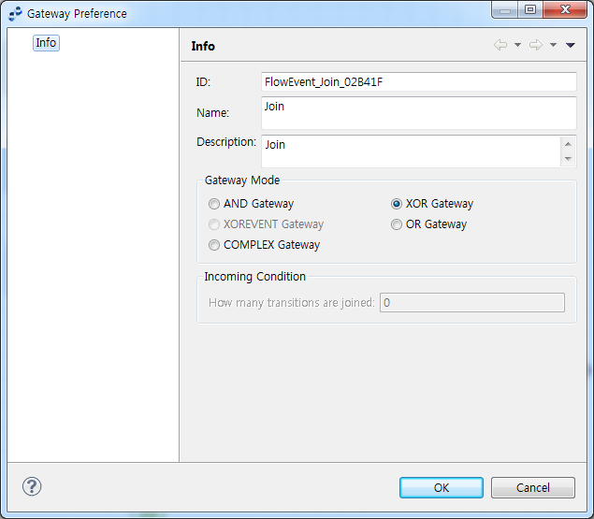594x519 pixels.
Task: Click the OK button
Action: (442, 487)
